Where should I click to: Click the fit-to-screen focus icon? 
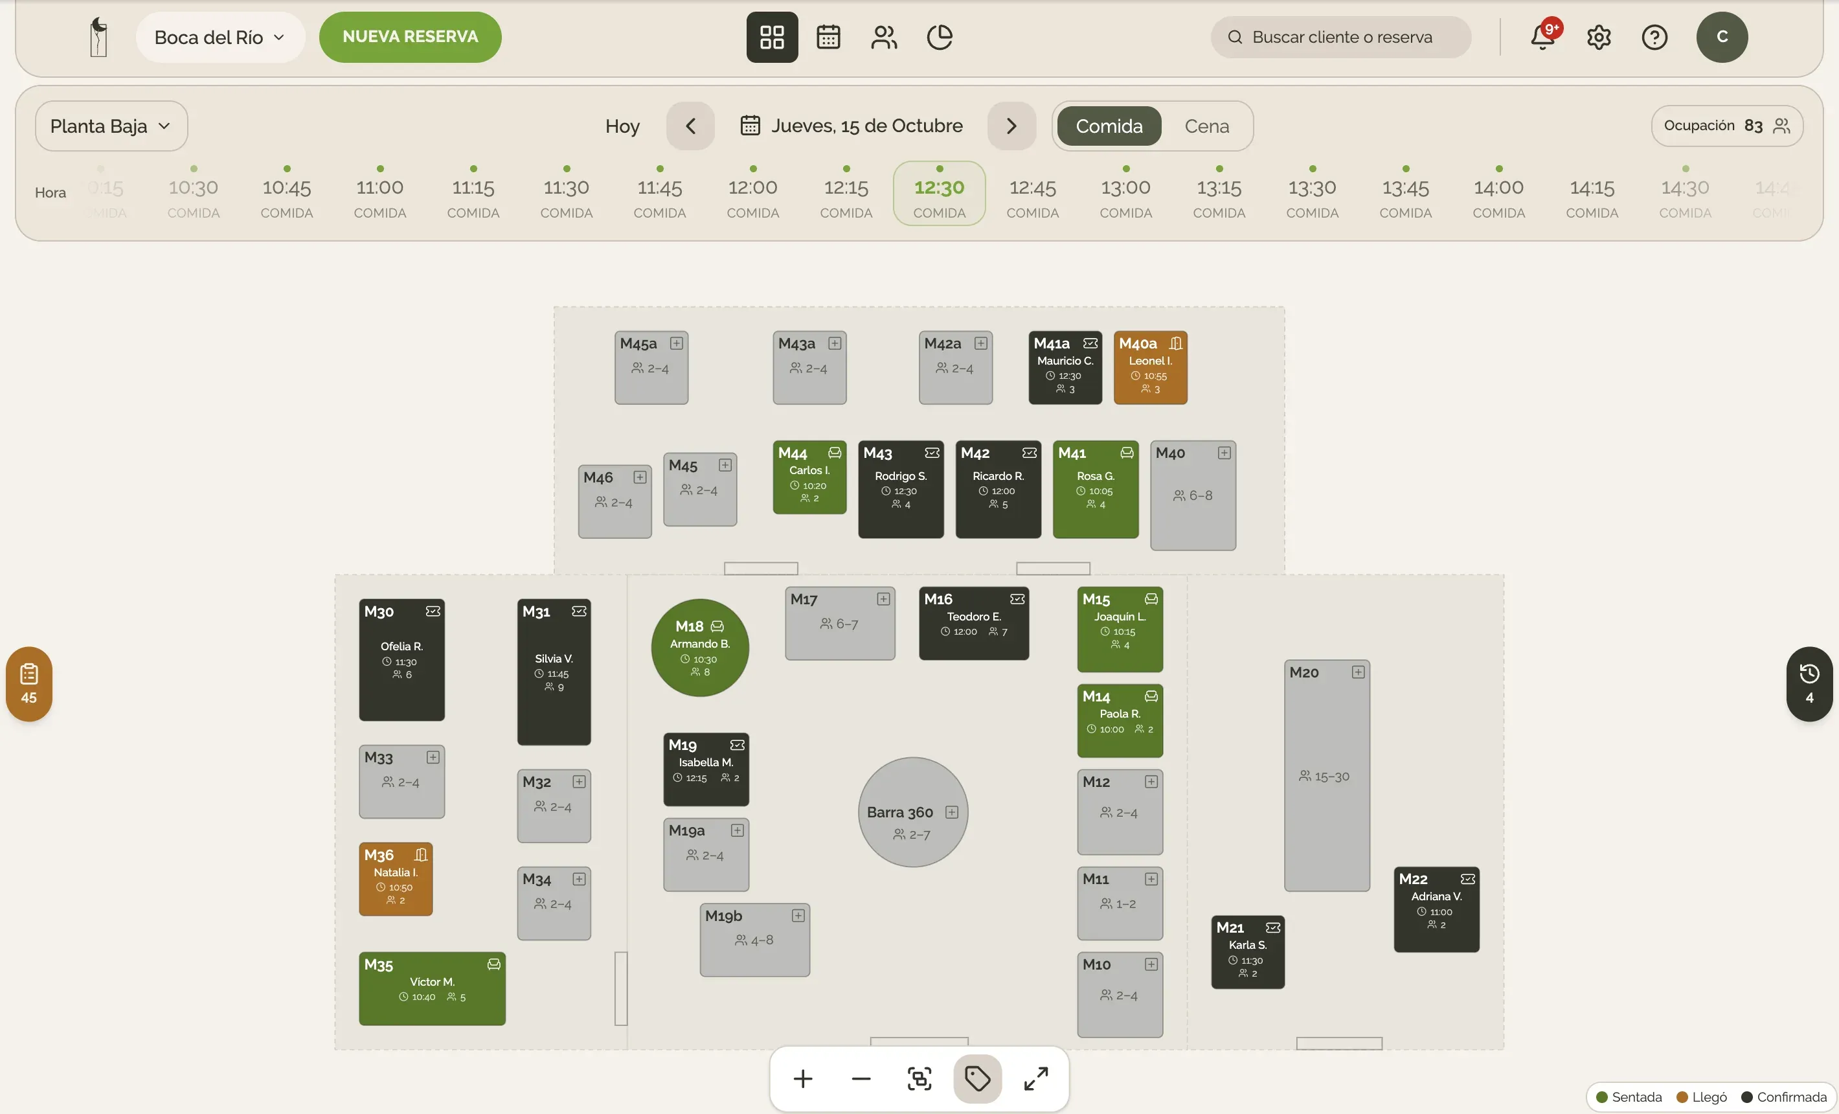(x=919, y=1078)
